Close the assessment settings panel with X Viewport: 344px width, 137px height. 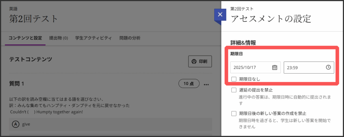click(x=220, y=15)
